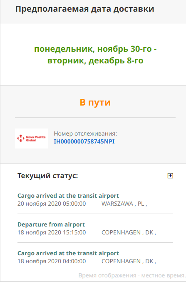
Task: Click the 'Номер отслеживания:' label
Action: 85,133
